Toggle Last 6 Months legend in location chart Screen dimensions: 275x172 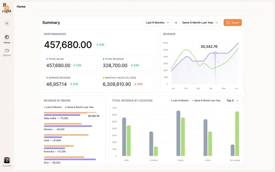coord(180,100)
